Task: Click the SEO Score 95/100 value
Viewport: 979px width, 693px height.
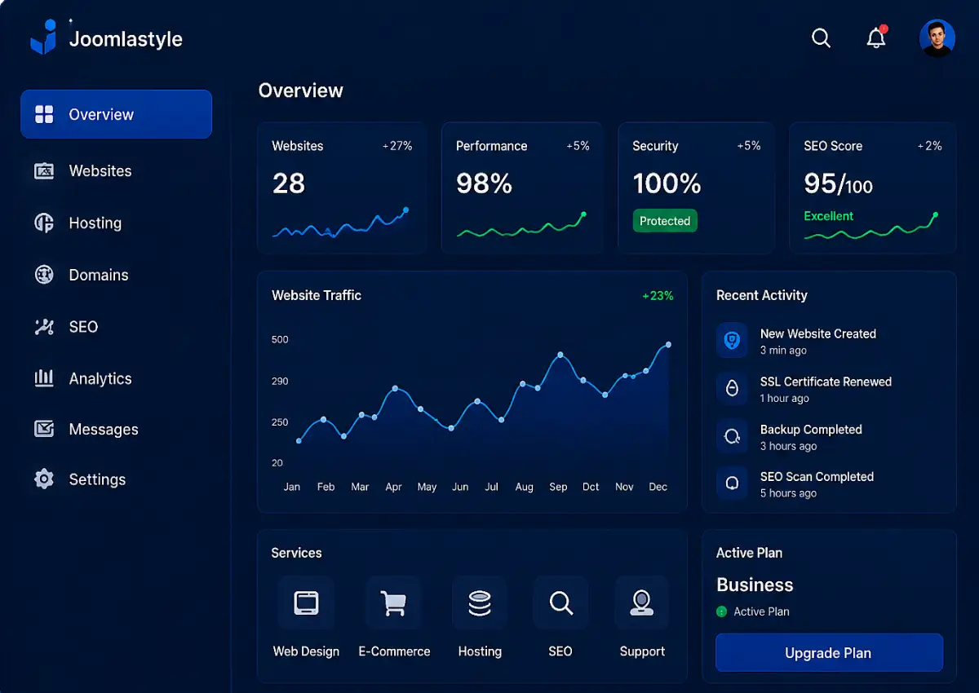Action: (838, 183)
